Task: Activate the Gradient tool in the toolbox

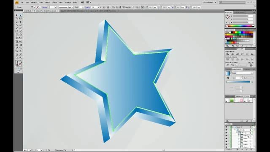Action: [x=21, y=45]
